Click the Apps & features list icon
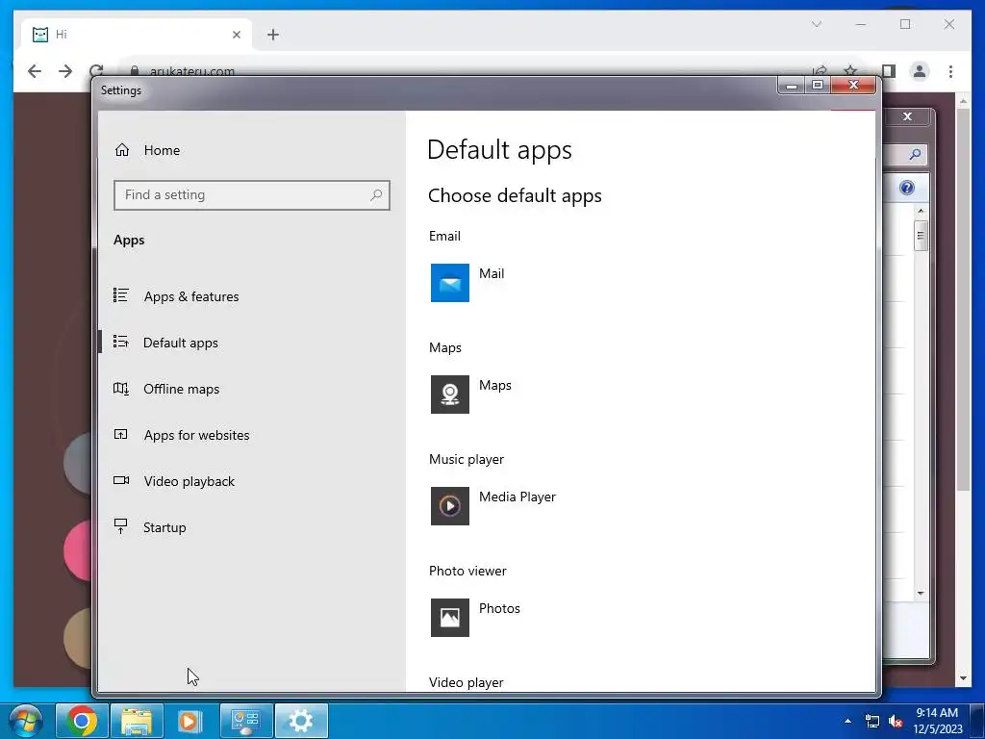This screenshot has width=985, height=739. click(120, 294)
